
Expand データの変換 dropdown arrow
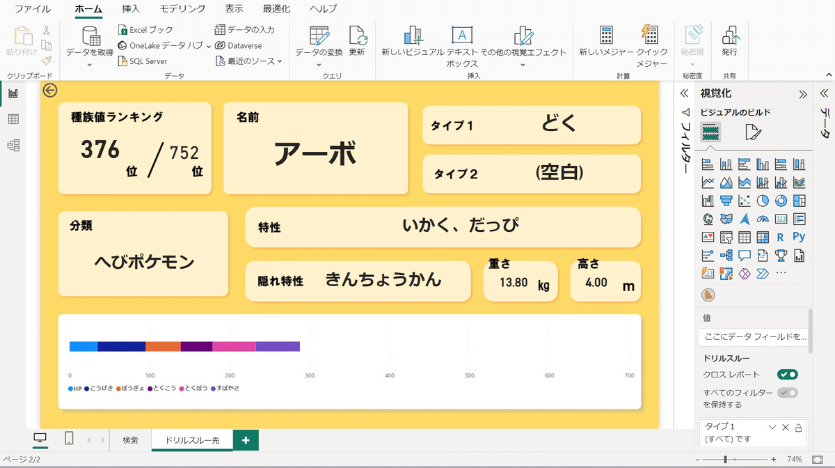[x=319, y=65]
